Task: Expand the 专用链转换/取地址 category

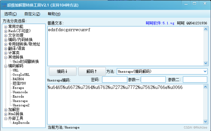Action: point(6,44)
